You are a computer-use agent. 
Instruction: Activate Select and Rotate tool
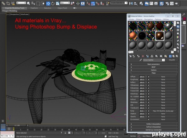53,3
